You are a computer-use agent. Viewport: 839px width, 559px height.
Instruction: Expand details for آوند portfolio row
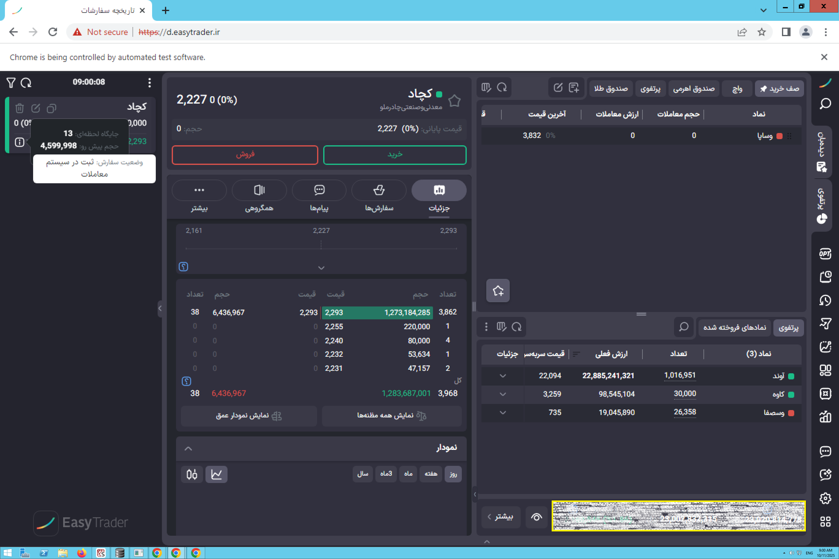coord(503,376)
